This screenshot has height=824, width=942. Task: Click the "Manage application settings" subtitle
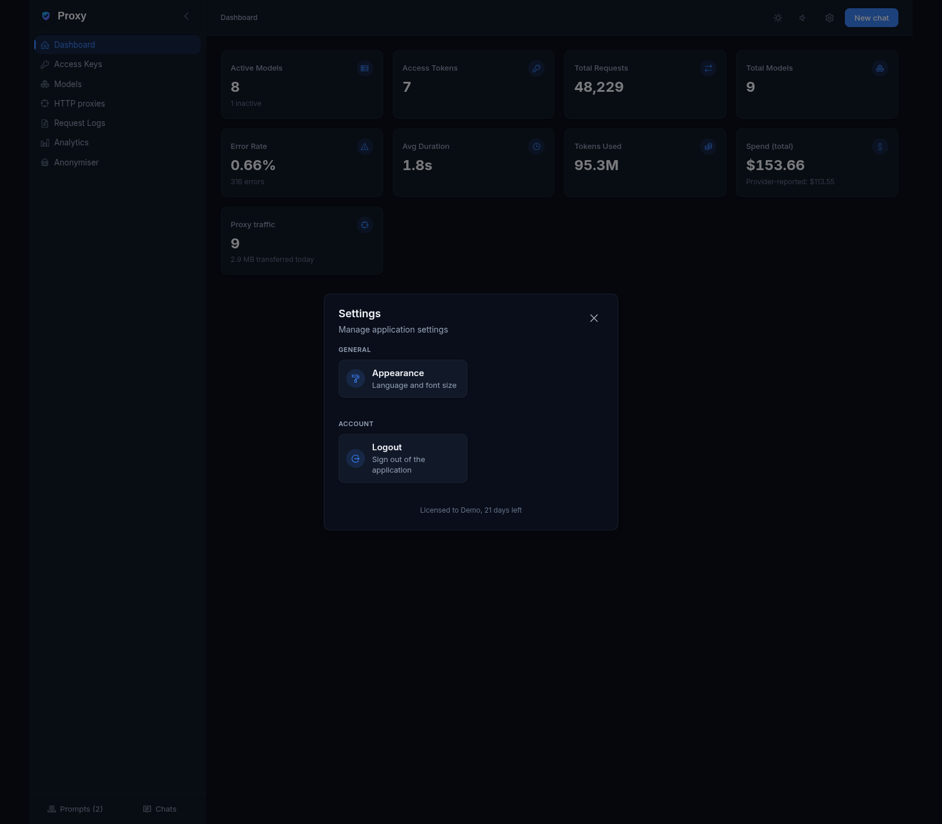(393, 330)
